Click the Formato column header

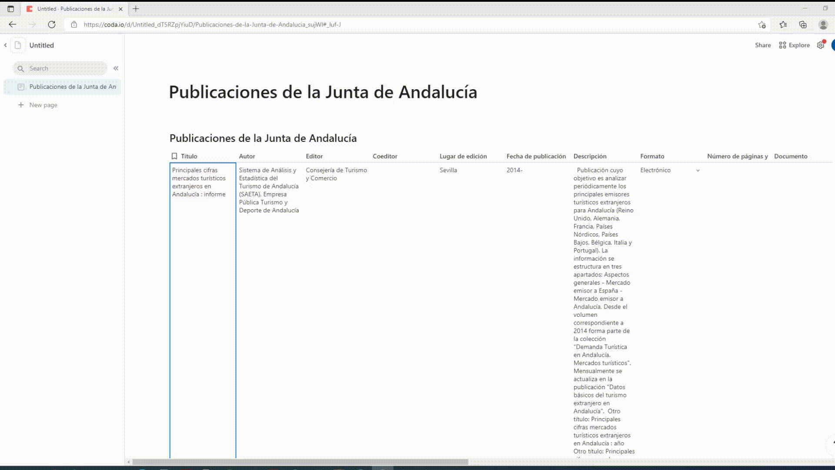[x=652, y=156]
